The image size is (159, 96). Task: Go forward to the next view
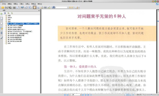pyautogui.click(x=91, y=95)
